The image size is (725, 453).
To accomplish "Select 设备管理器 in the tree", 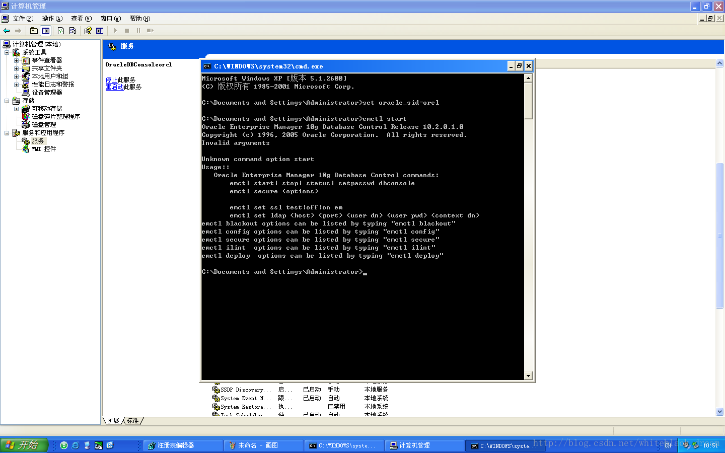I will [x=47, y=93].
